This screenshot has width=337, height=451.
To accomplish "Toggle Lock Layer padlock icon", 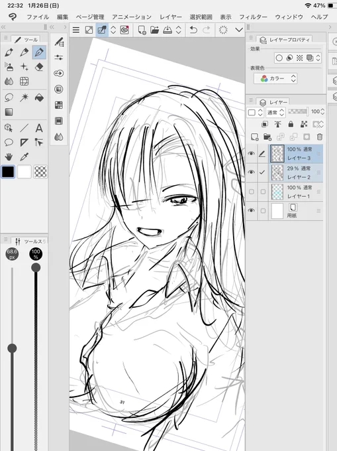I will click(x=291, y=124).
